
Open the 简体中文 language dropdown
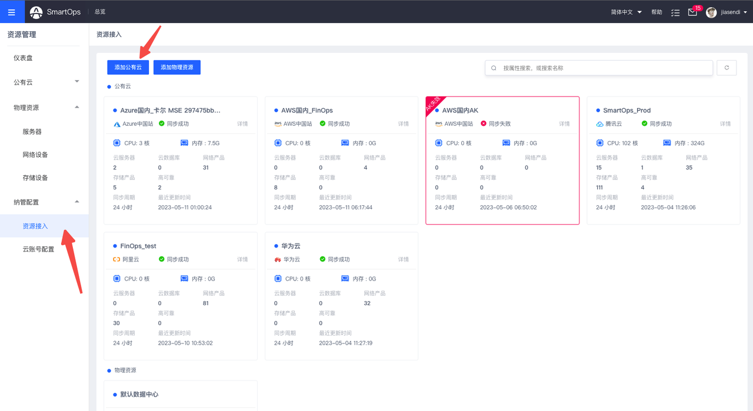(627, 12)
